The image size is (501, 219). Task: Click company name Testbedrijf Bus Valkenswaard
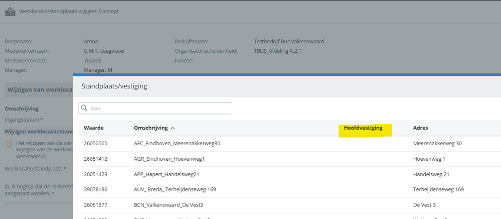coord(289,41)
